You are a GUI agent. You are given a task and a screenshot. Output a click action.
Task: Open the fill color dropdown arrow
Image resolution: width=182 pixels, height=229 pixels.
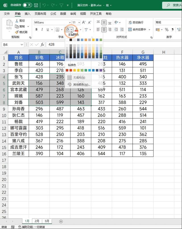click(x=71, y=30)
